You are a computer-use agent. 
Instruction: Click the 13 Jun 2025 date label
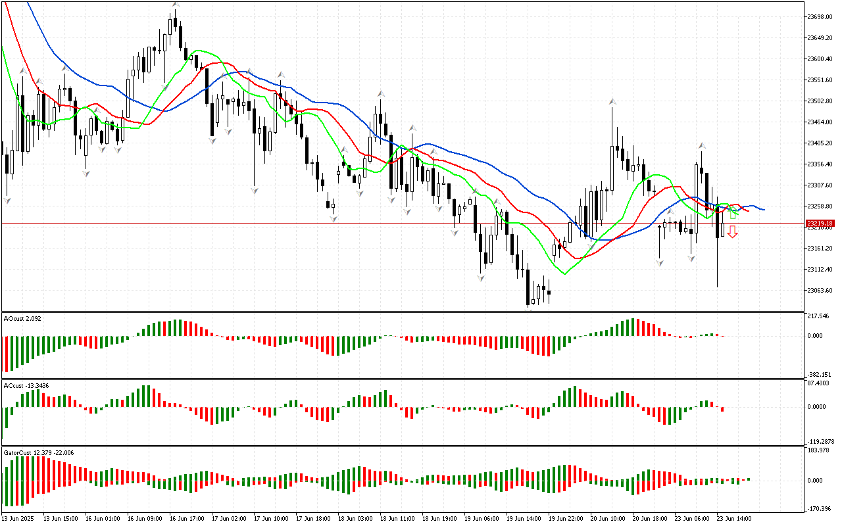coord(20,518)
